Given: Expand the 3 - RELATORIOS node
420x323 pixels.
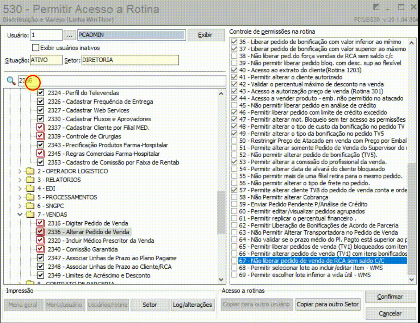Looking at the screenshot, I should (20, 180).
